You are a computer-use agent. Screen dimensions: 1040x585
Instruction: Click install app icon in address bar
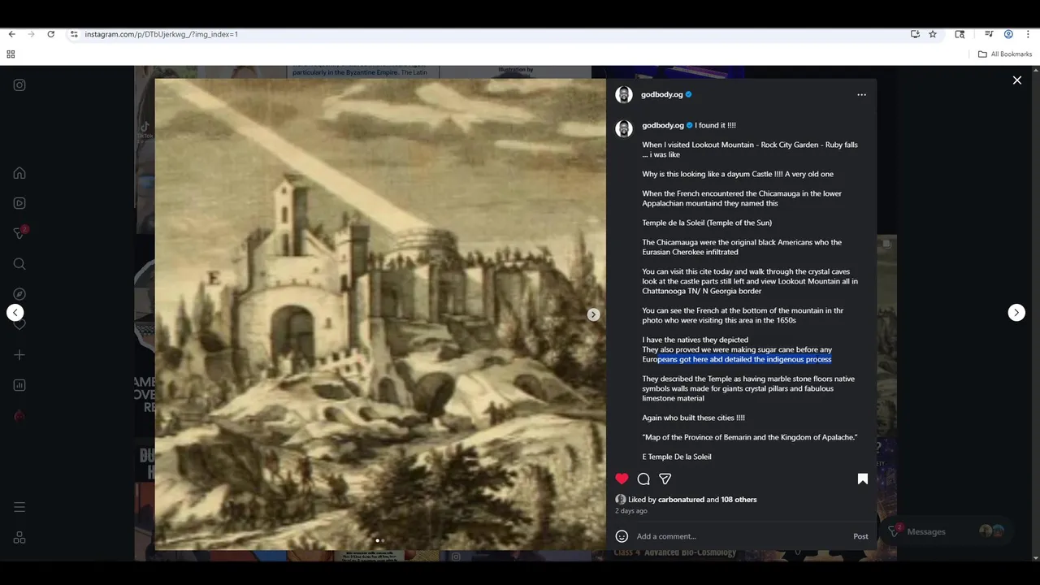(x=915, y=34)
